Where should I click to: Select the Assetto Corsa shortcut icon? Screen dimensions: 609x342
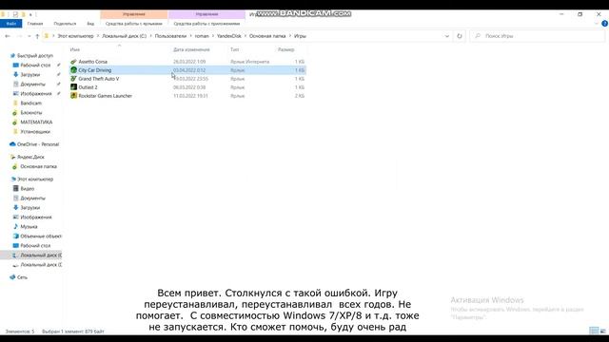pos(73,62)
